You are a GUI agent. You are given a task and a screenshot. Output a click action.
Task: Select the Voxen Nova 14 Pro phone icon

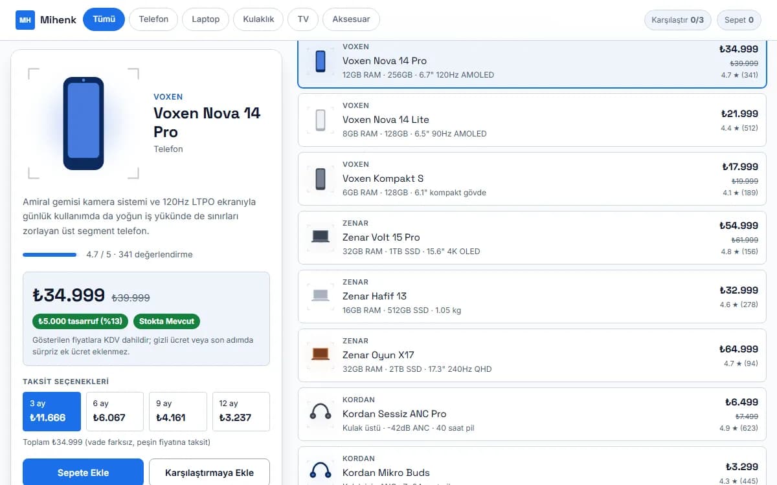click(321, 61)
